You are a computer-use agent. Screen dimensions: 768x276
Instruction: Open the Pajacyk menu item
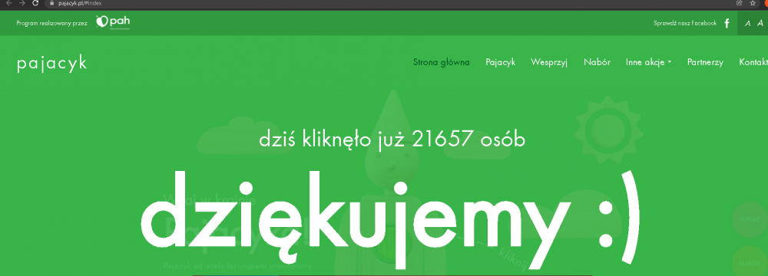tap(501, 63)
